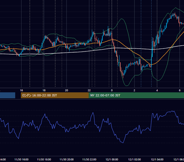Screen dimensions: 184x162
Task: Click the "0" midnight label on chart axis
Action: 112,90
